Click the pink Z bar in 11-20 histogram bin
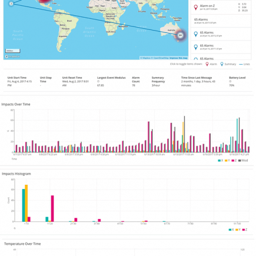Viewport: 256px width, 256px height. [52, 208]
